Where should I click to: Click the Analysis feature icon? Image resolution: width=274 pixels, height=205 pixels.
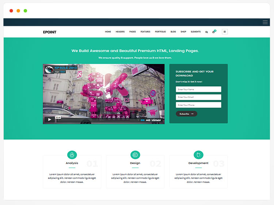72,155
